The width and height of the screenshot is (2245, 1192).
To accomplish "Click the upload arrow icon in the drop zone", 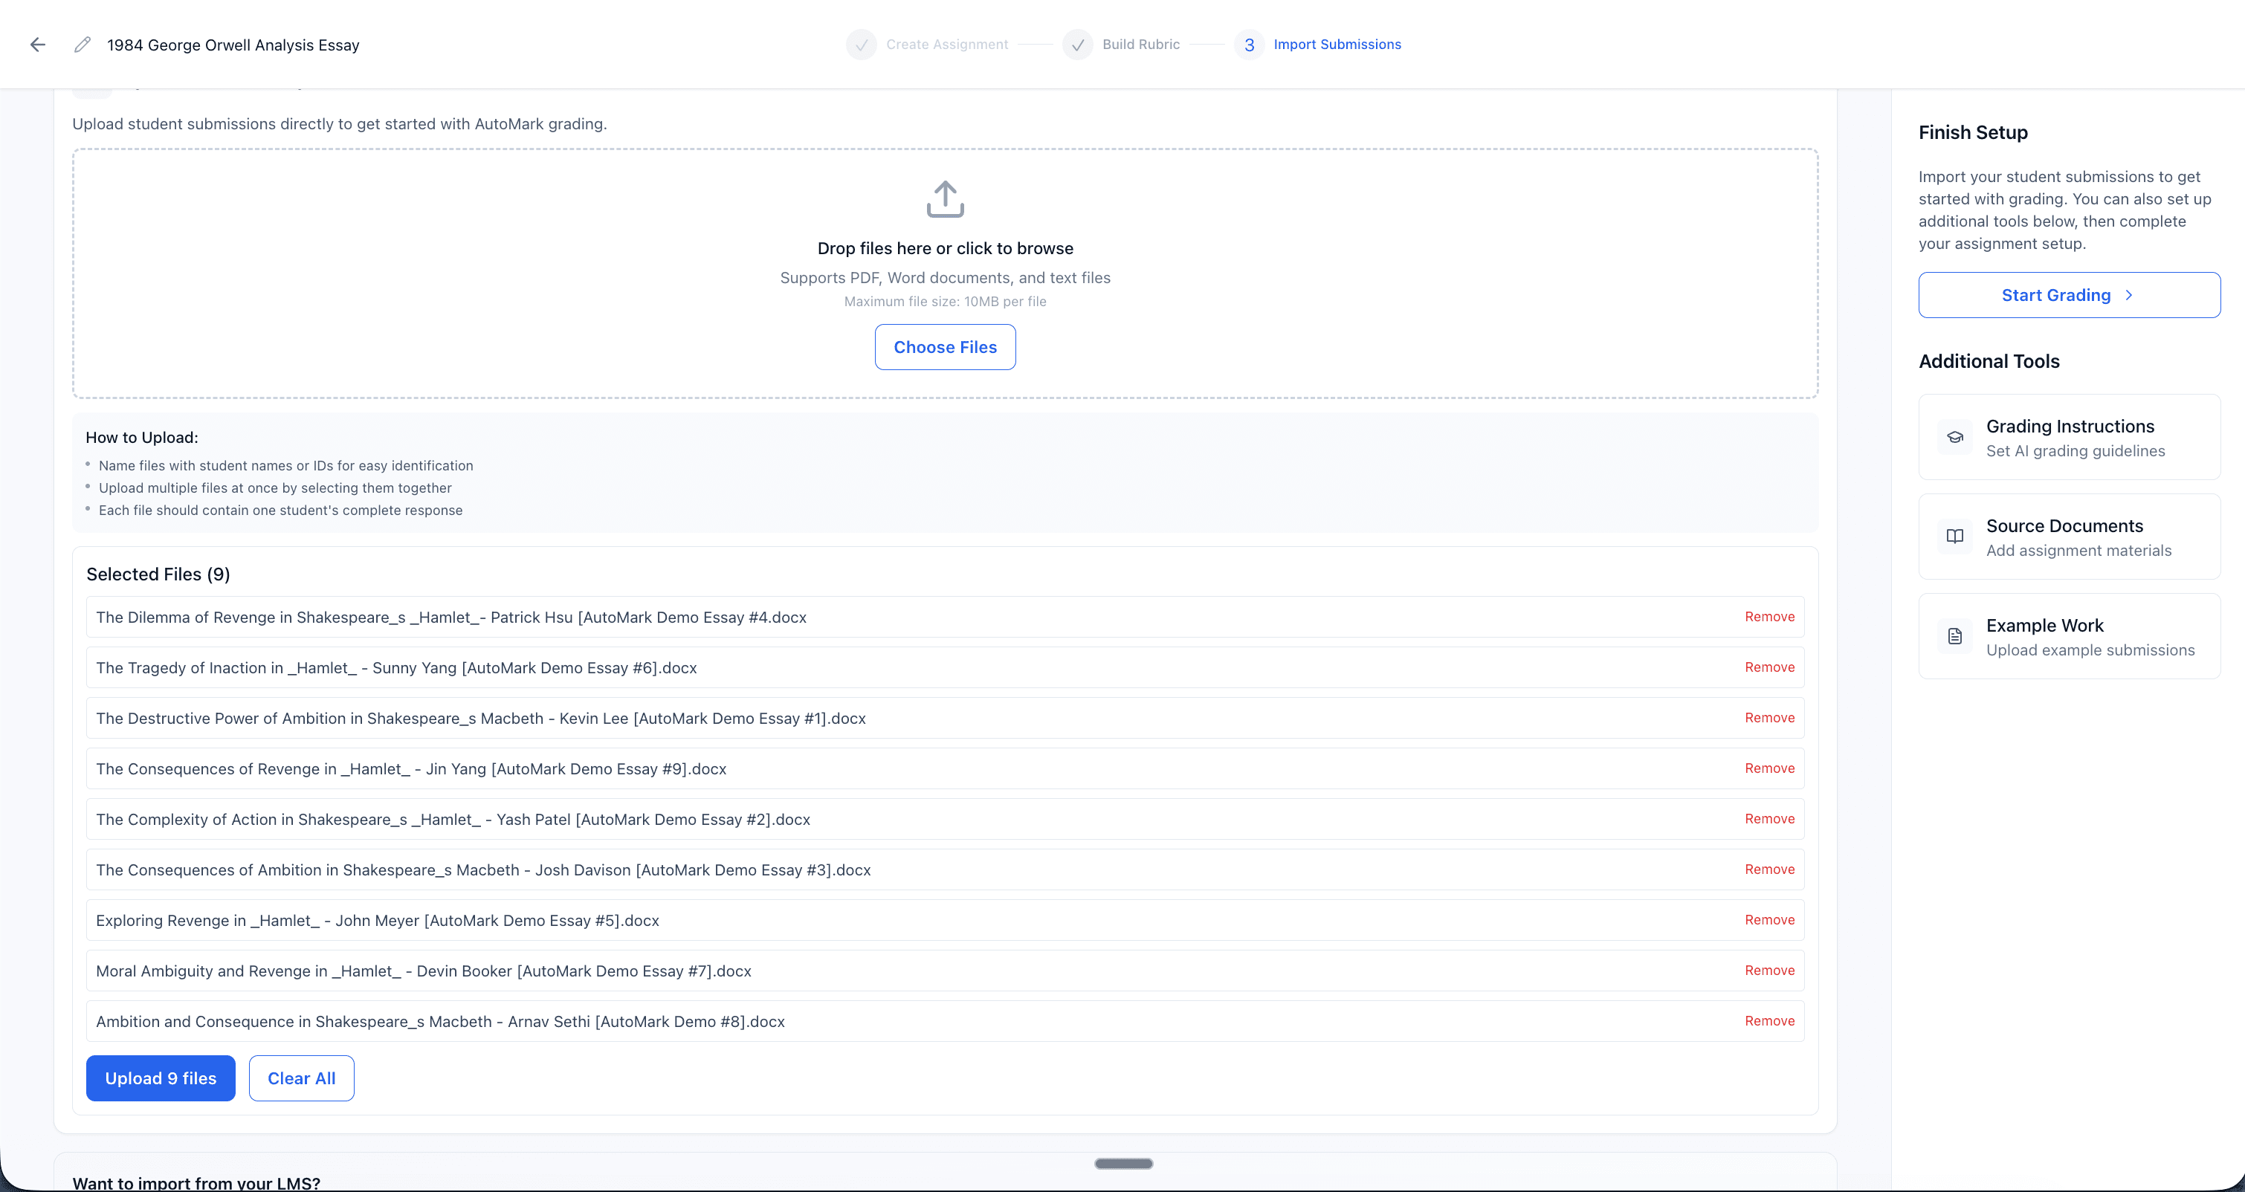I will tap(945, 198).
